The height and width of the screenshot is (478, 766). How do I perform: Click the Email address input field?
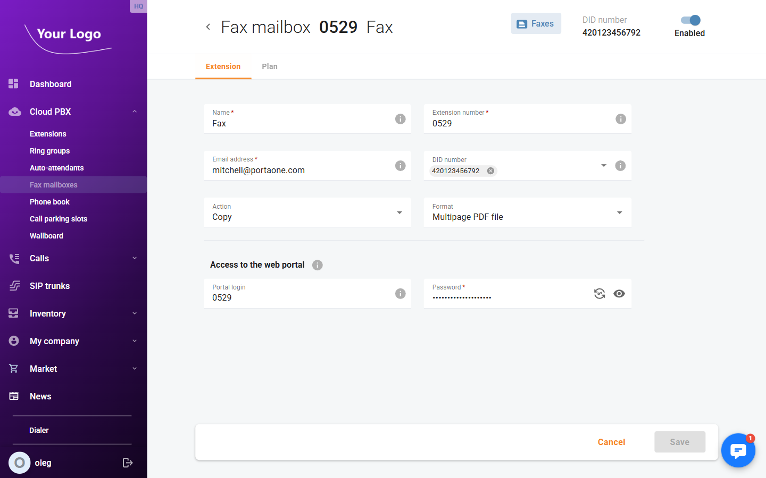click(x=293, y=170)
